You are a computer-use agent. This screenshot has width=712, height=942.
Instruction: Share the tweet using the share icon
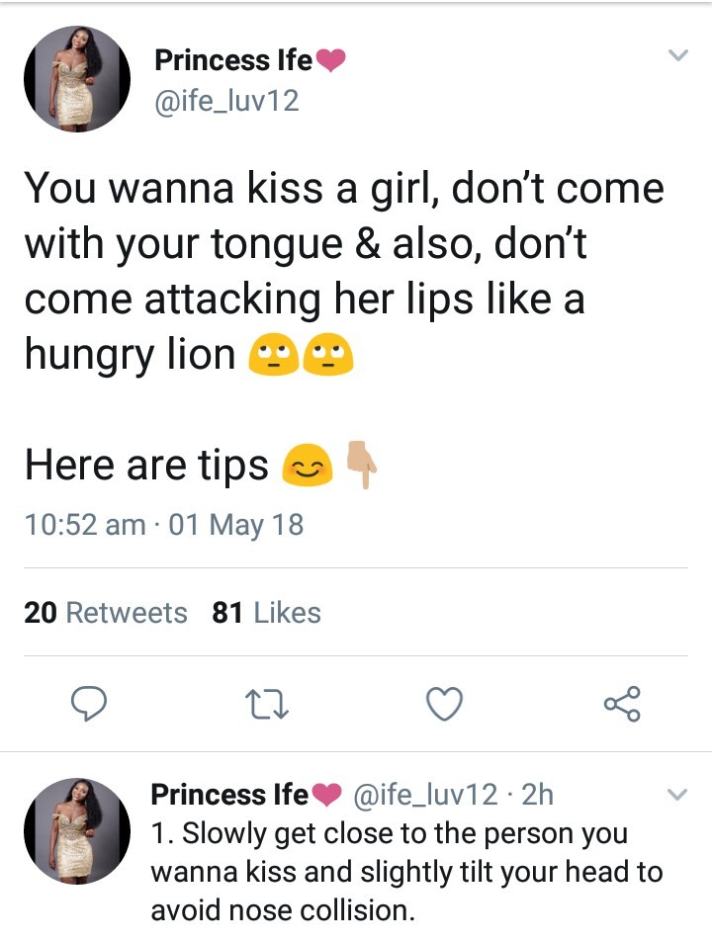click(622, 705)
